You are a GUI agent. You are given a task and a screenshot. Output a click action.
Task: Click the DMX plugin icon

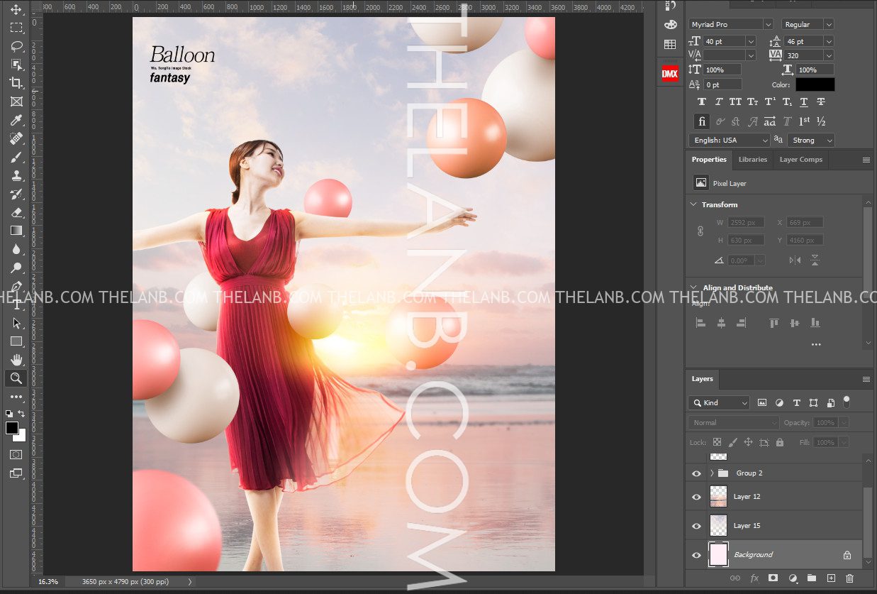coord(670,73)
